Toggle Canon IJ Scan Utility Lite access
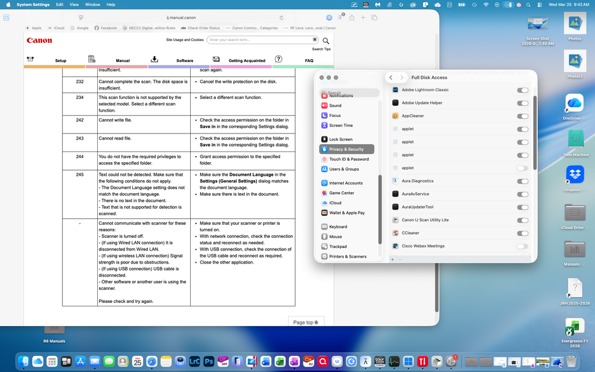Viewport: 595px width, 372px height. (x=522, y=220)
